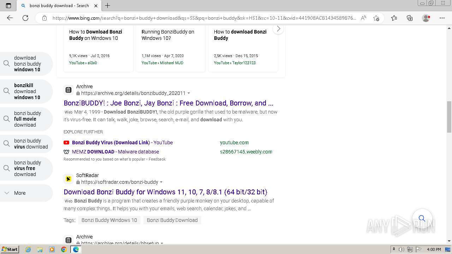Viewport: 452px width, 254px height.
Task: Expand options for softradar.com URL
Action: pos(161,182)
